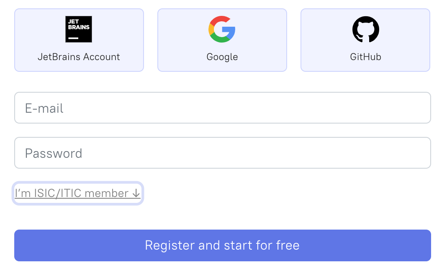
Task: Click the JetBrains black square logo
Action: click(x=79, y=29)
